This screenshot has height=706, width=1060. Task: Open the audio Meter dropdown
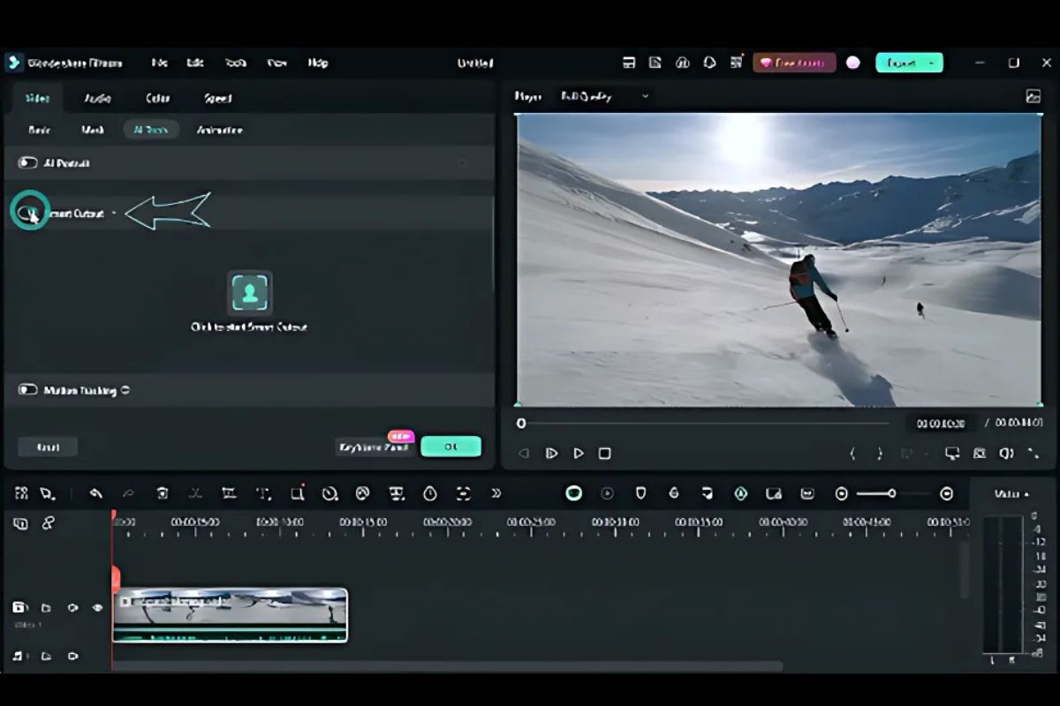click(x=1011, y=493)
